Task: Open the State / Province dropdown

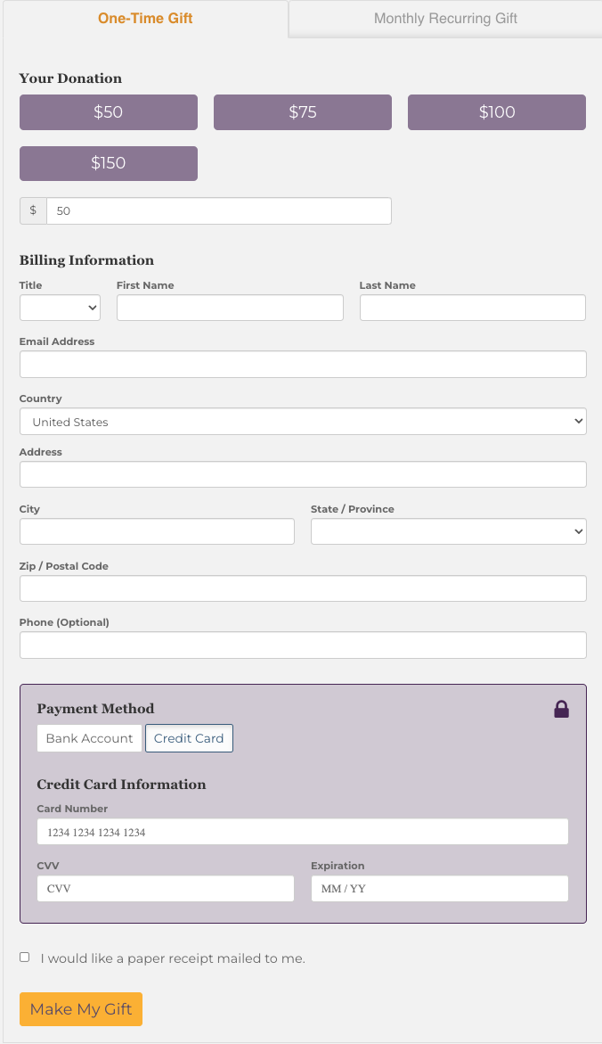Action: point(448,532)
